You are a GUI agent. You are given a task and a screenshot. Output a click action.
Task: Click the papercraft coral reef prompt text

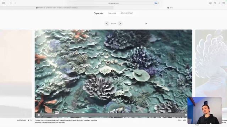(x=66, y=121)
